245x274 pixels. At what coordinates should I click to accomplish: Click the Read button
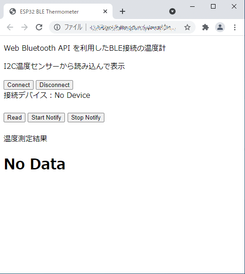15,117
